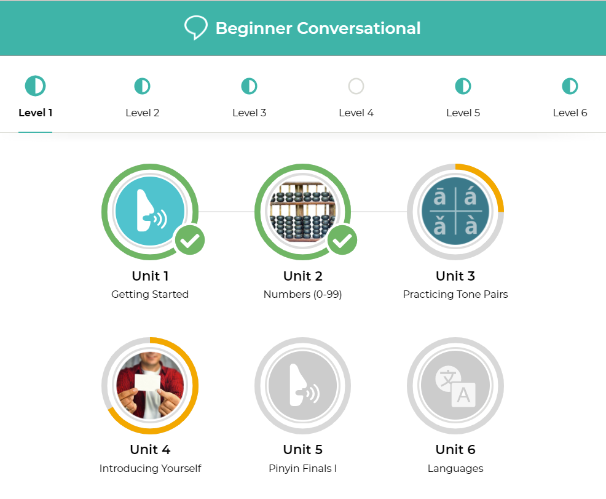This screenshot has height=499, width=606.
Task: Open Unit 5 grey pronunciation icon
Action: coord(302,385)
